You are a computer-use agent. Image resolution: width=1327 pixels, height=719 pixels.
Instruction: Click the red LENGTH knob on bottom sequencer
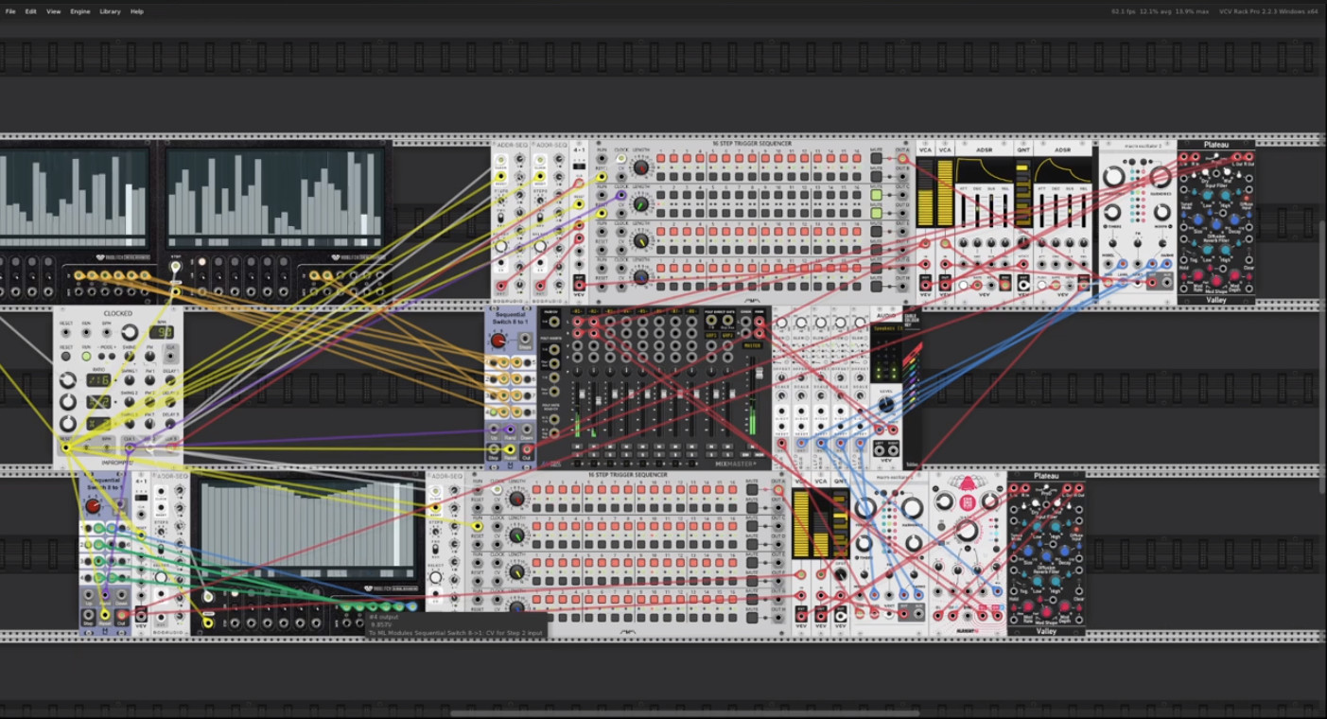point(517,499)
